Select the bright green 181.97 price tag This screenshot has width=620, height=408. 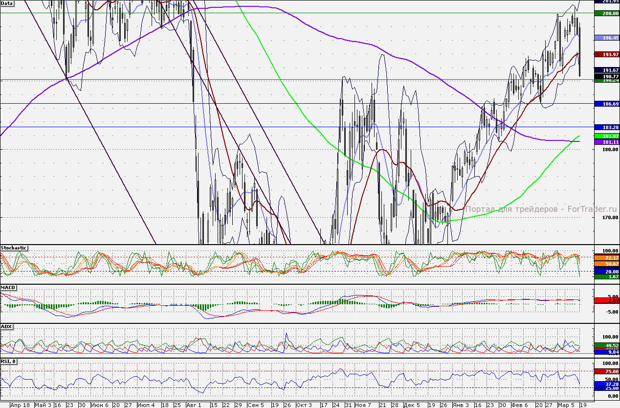(606, 136)
